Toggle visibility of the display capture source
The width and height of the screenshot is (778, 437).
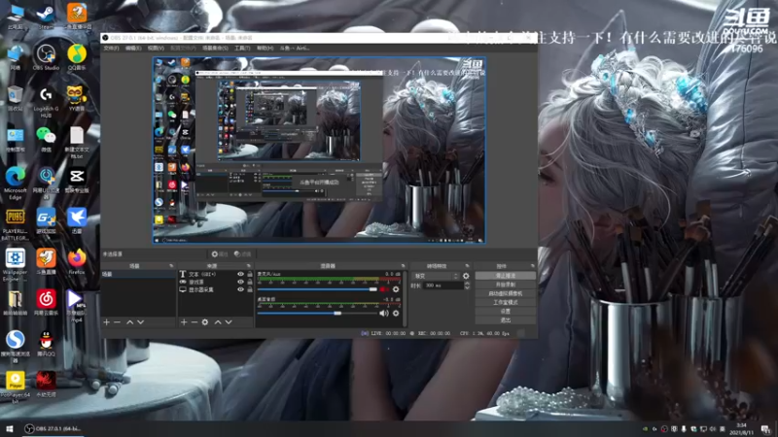[x=240, y=289]
